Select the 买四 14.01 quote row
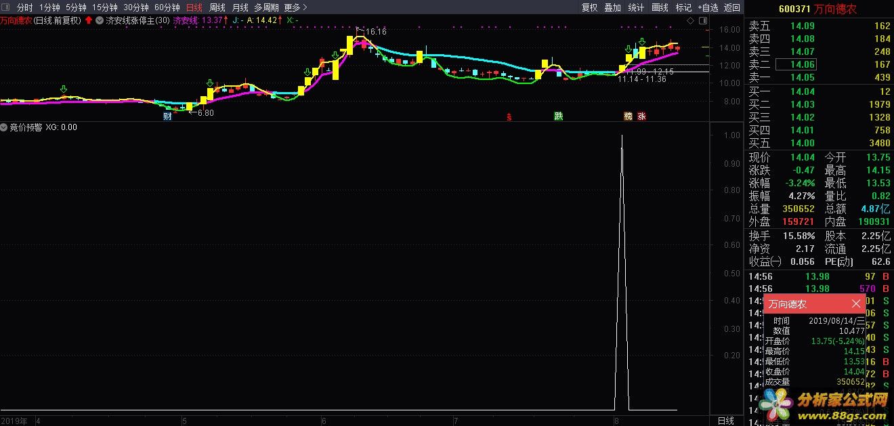894x426 pixels. 819,130
